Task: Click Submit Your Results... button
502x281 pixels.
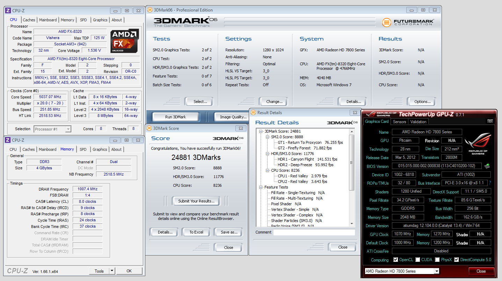Action: (x=196, y=201)
